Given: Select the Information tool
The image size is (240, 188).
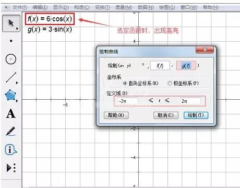Looking at the screenshot, I should tap(10, 150).
